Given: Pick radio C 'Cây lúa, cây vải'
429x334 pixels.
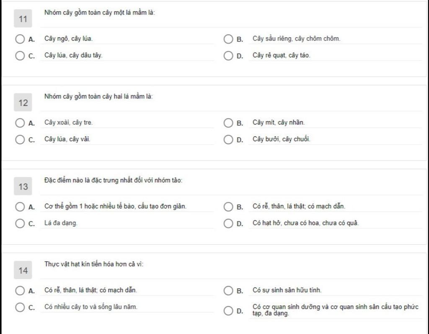Looking at the screenshot, I should pos(20,140).
